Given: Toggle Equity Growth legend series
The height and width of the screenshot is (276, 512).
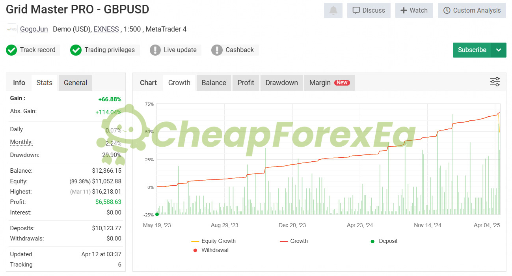Looking at the screenshot, I should [x=213, y=241].
